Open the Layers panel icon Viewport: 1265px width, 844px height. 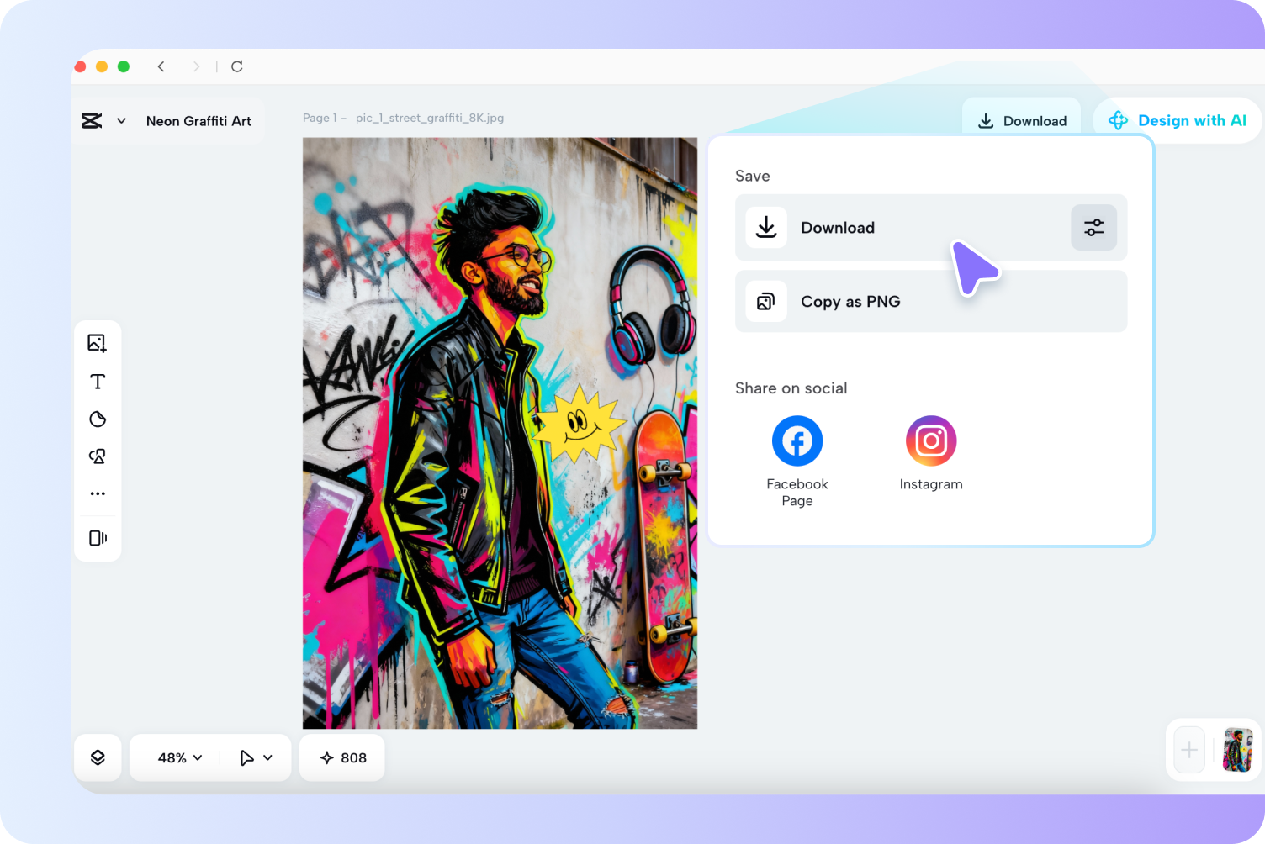click(x=98, y=757)
